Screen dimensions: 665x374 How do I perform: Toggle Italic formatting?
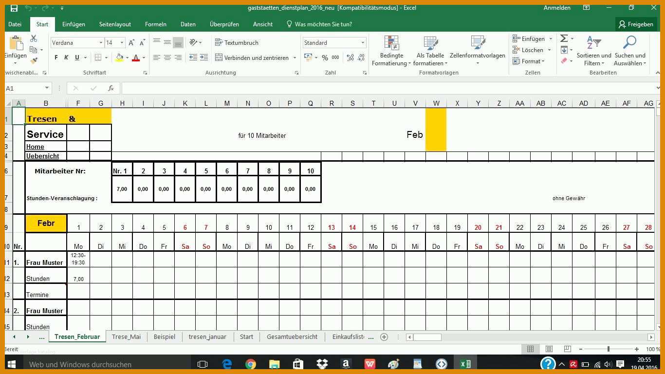click(x=66, y=57)
